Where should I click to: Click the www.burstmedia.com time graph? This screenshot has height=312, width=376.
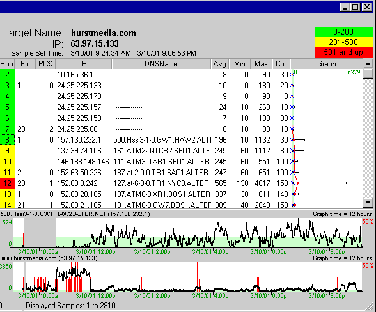tap(187, 277)
